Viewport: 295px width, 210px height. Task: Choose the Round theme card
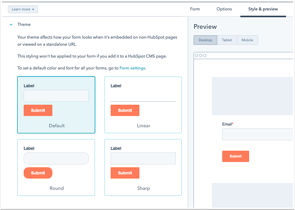(x=56, y=167)
